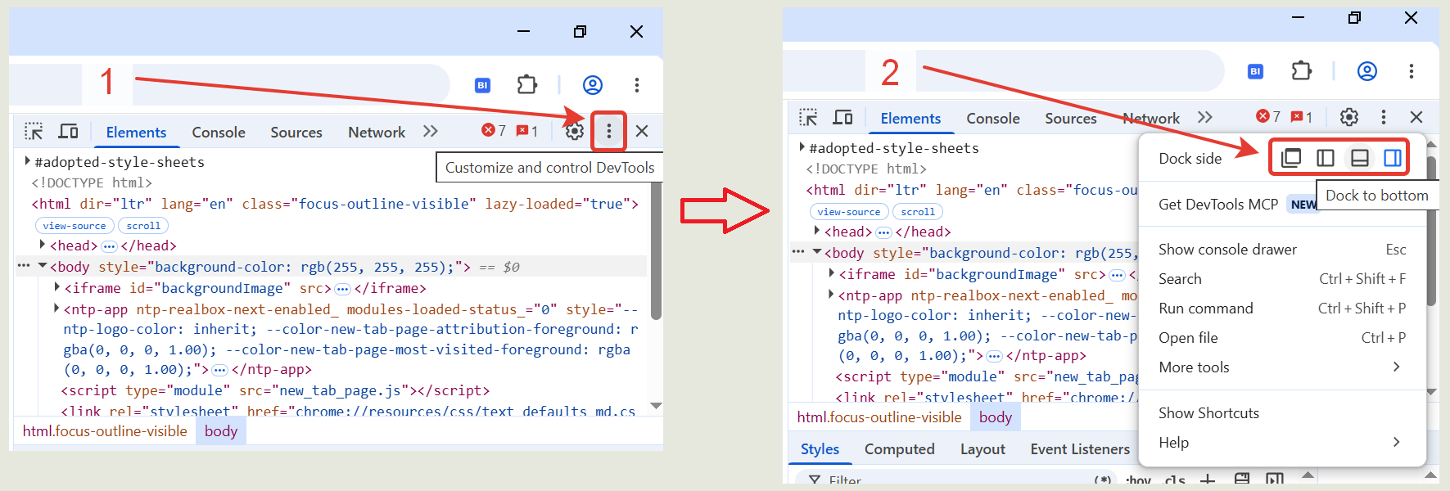Image resolution: width=1450 pixels, height=491 pixels.
Task: Choose Run command in the DevTools menu
Action: point(1282,309)
